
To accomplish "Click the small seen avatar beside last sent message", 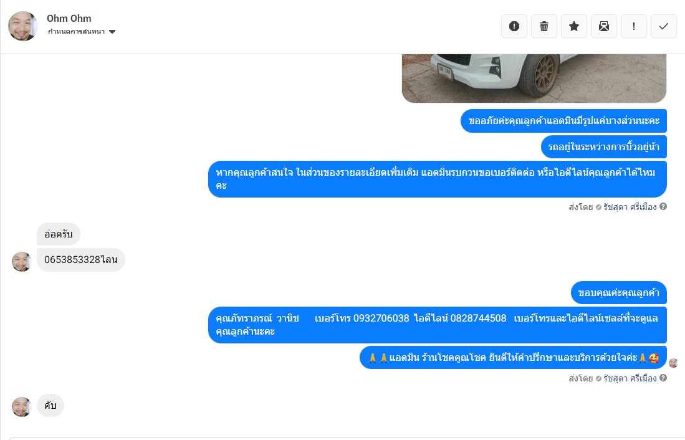I will pyautogui.click(x=673, y=363).
